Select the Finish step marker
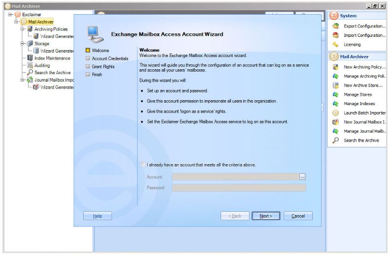The height and width of the screenshot is (255, 390). tap(88, 74)
